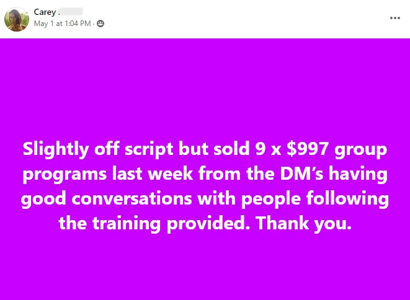Open the post via May 1 timestamp

tap(62, 24)
